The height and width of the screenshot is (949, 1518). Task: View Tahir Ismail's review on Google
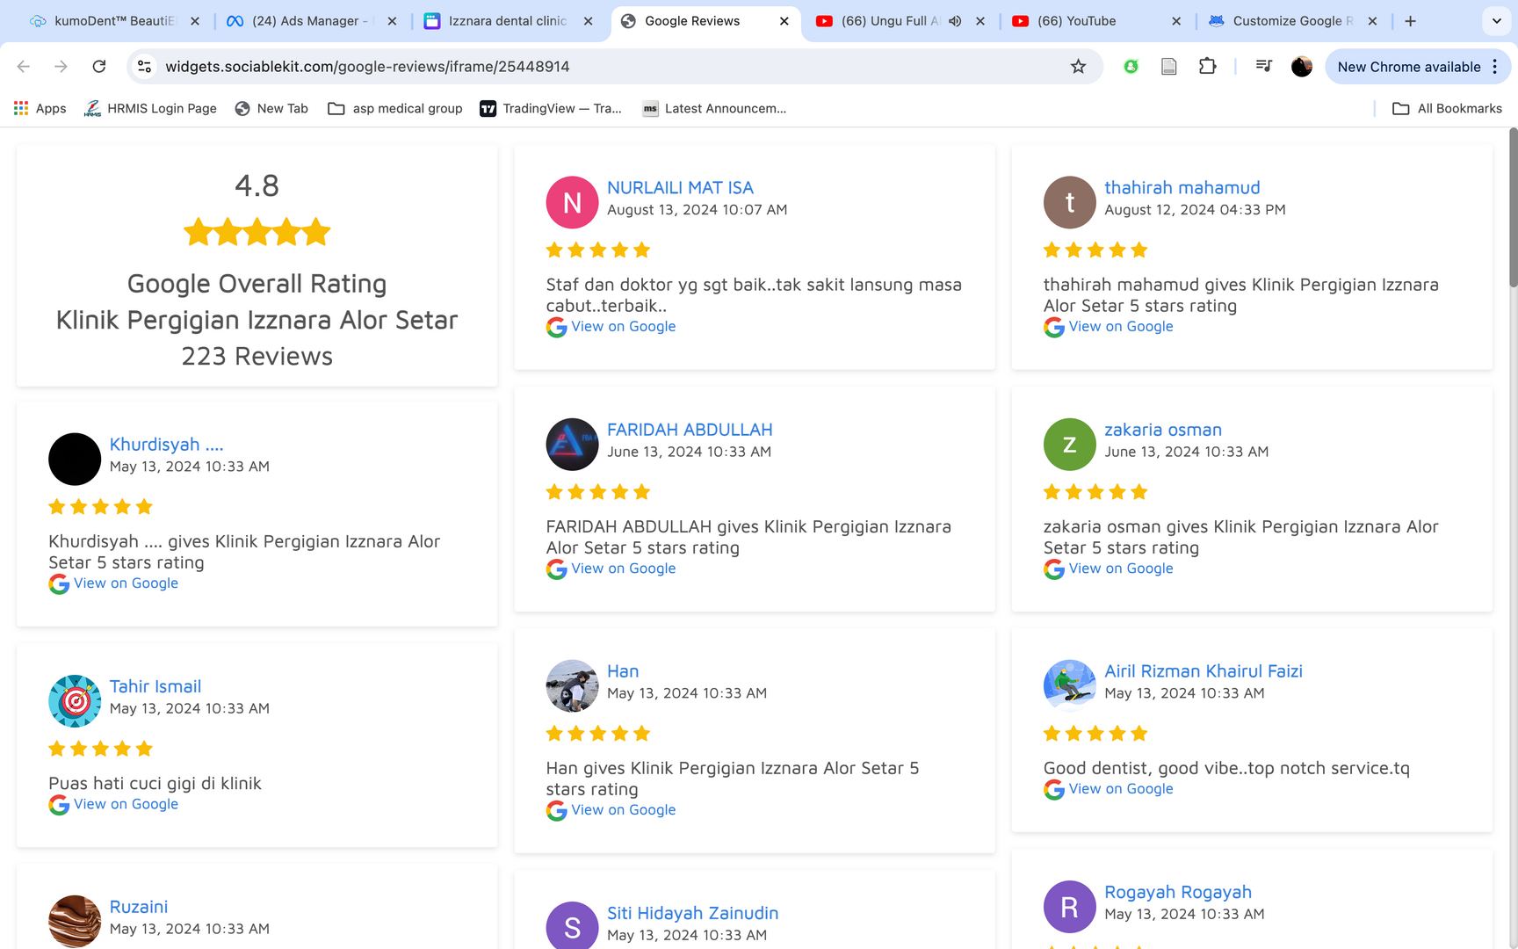click(x=126, y=804)
